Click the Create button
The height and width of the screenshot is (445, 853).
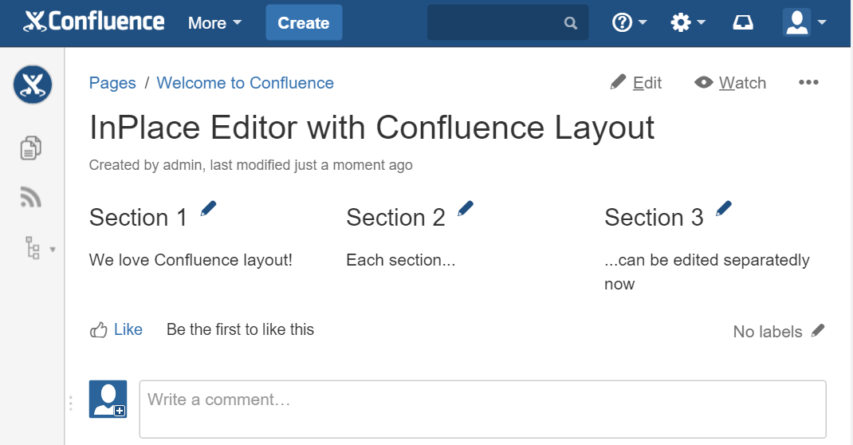tap(304, 23)
